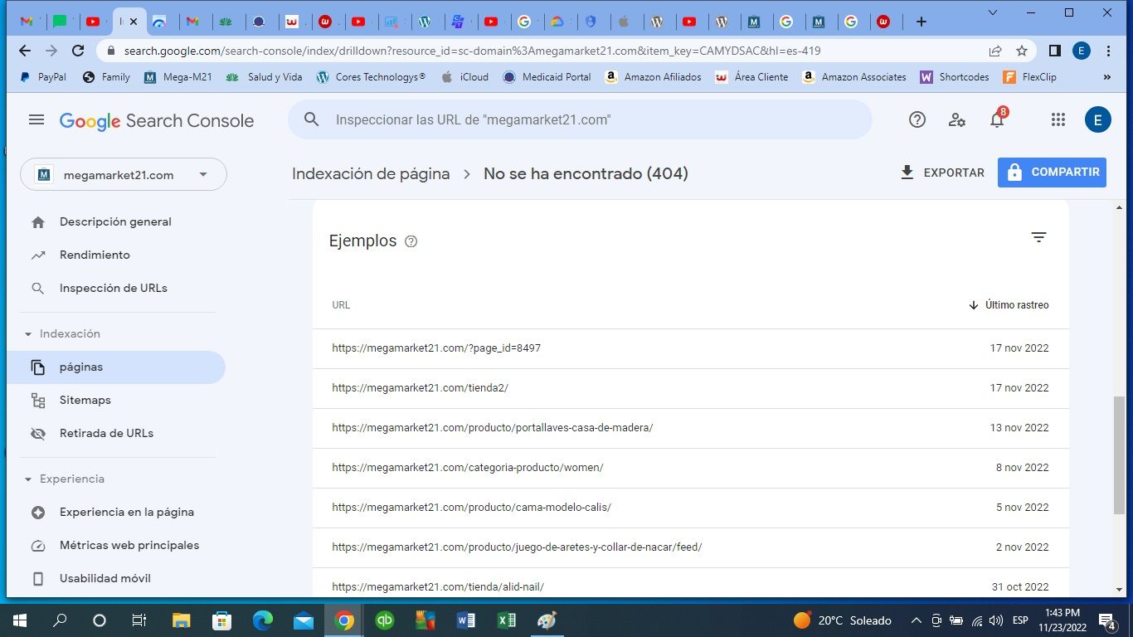This screenshot has width=1133, height=637.
Task: Open Microsoft Edge from taskbar
Action: pos(263,620)
